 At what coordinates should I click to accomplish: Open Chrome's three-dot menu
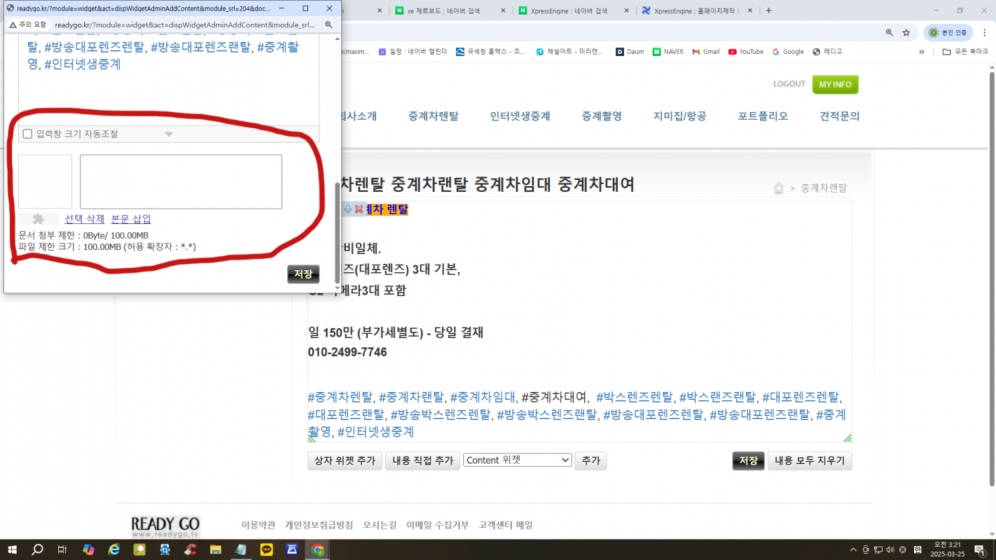(x=982, y=32)
